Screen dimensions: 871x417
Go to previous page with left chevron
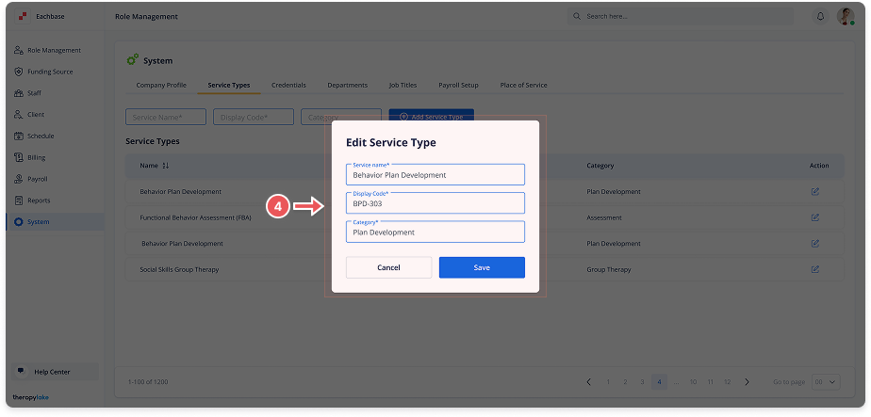(589, 382)
